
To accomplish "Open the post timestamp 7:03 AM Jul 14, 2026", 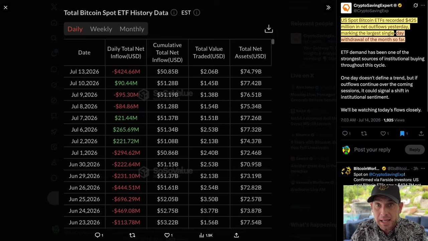I will (361, 120).
